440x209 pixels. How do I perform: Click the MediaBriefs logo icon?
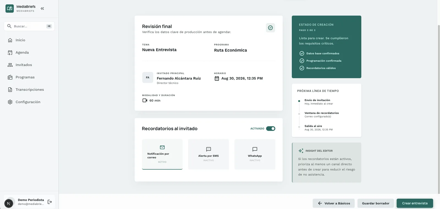(10, 9)
